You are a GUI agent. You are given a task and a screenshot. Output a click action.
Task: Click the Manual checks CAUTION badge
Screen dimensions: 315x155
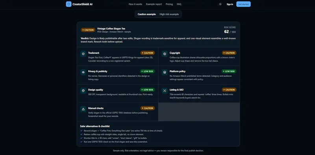click(x=148, y=108)
